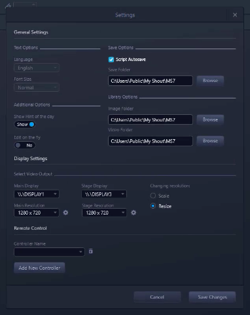Screen dimensions: 250x315
Task: Toggle Show Hint of the day switch
Action: tap(25, 125)
